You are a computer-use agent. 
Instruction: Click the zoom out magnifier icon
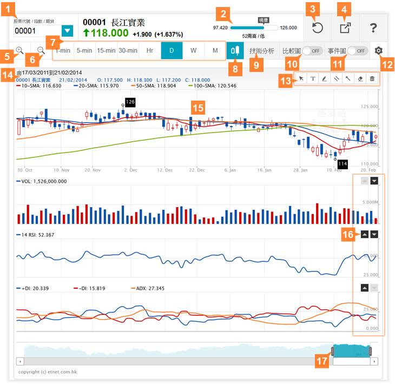[x=40, y=50]
